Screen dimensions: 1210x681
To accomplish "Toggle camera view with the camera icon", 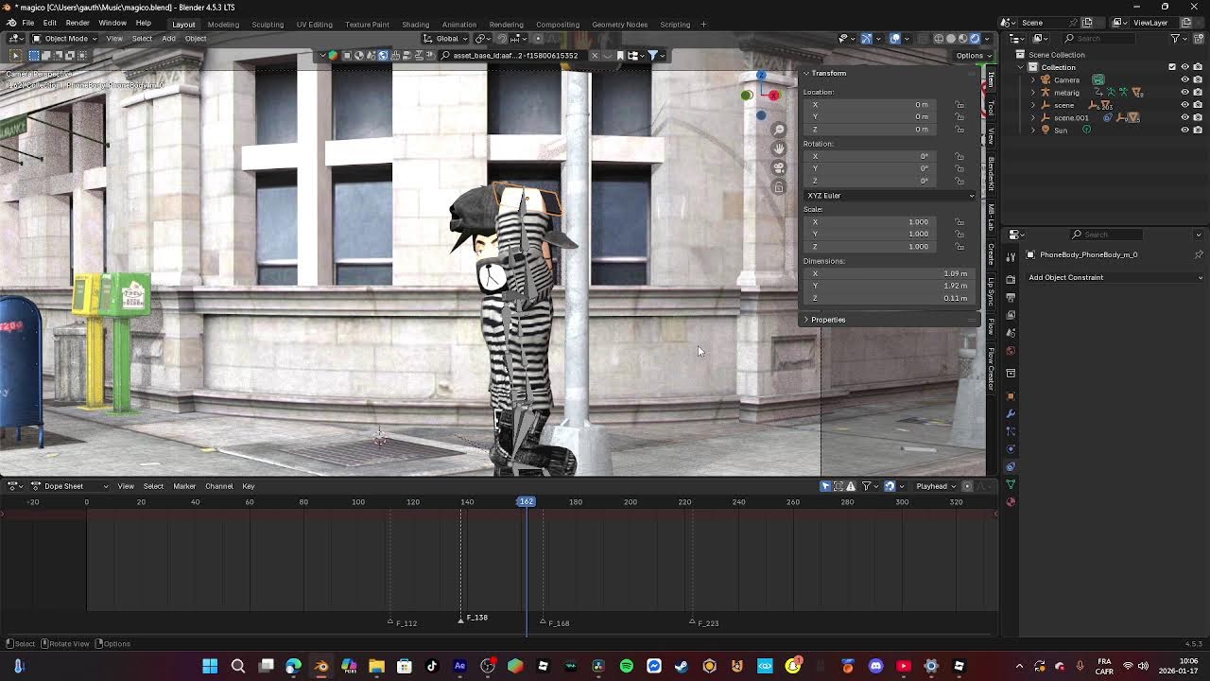I will click(779, 167).
